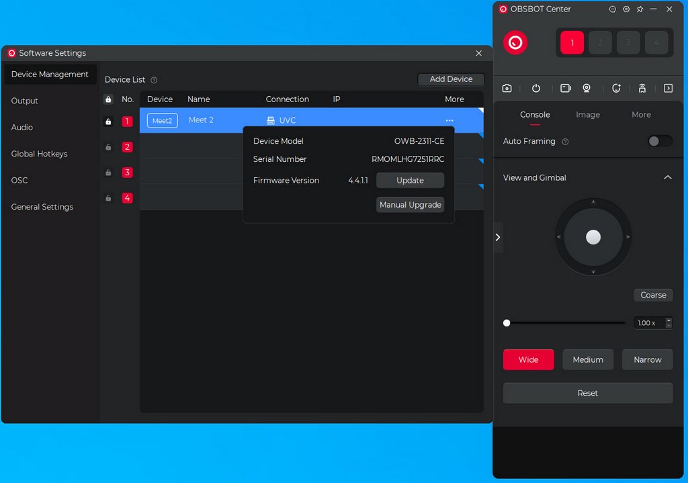Click the power icon in OBSBOT Center toolbar
Viewport: 688px width, 483px height.
[x=535, y=88]
